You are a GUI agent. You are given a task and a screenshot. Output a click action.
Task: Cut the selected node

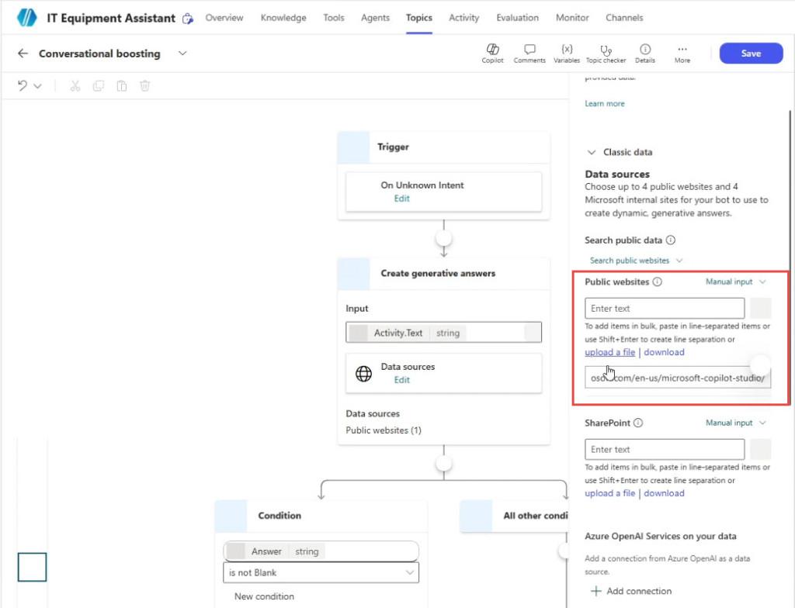tap(75, 85)
